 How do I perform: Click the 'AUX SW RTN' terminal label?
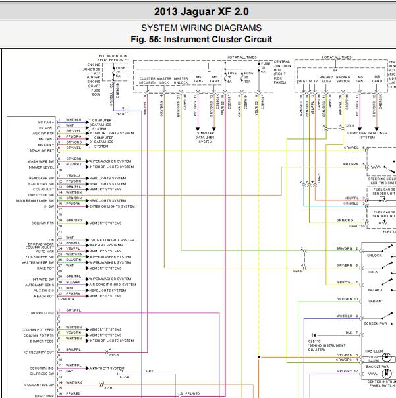pyautogui.click(x=43, y=134)
